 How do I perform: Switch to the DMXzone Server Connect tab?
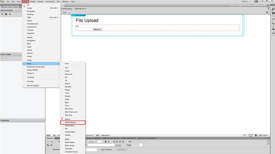coord(10,7)
